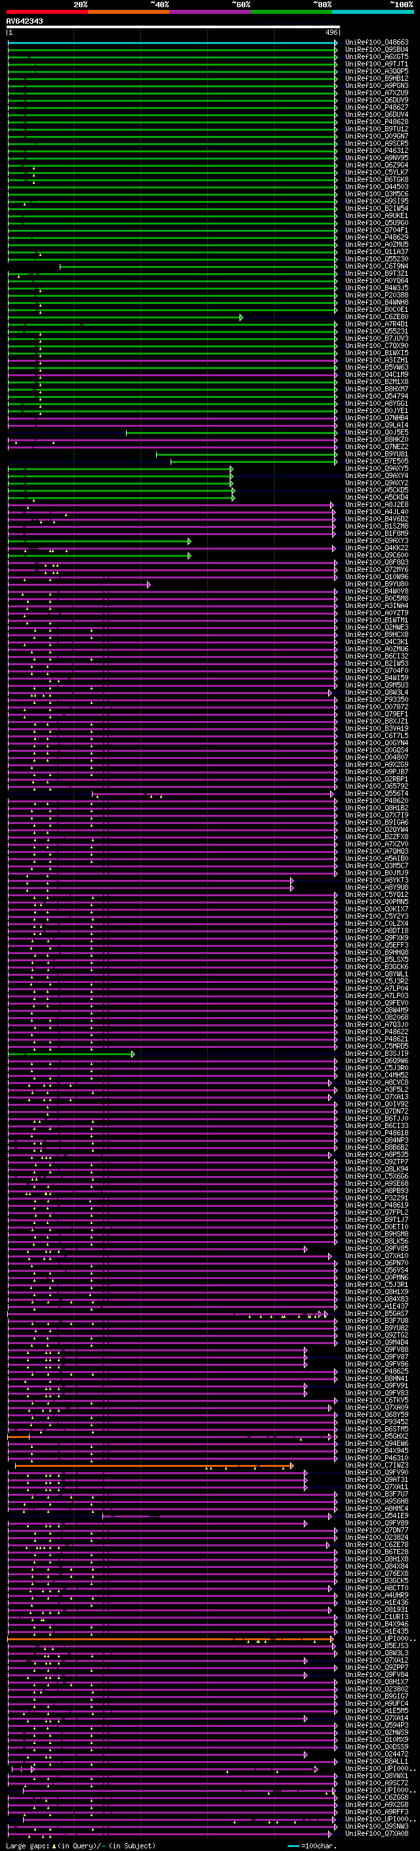420x1851 pixels.
Task: Click the Large gaps legend text
Action: pos(81,1845)
